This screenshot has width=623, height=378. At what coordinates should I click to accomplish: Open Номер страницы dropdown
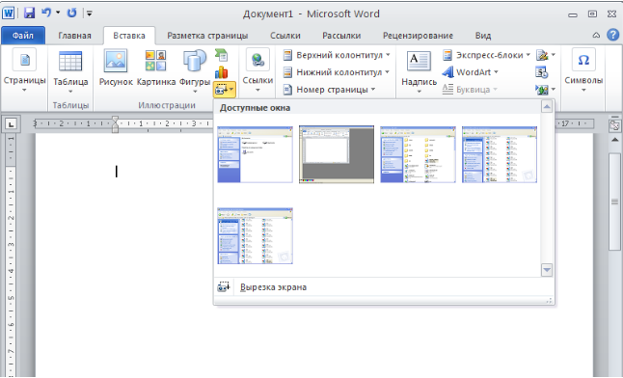[x=329, y=90]
